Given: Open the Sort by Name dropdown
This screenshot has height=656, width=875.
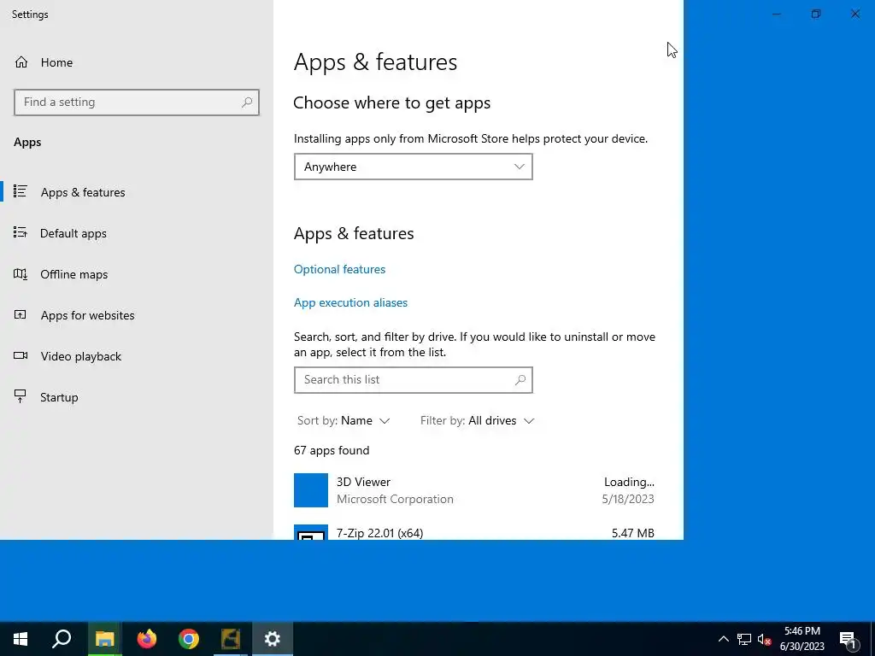Looking at the screenshot, I should [344, 420].
